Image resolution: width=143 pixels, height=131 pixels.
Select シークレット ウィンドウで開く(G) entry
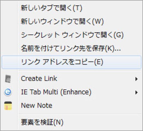click(71, 35)
